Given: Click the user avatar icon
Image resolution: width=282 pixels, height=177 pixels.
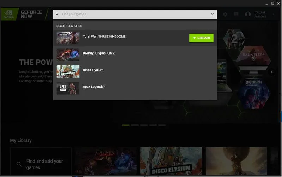Looking at the screenshot, I should [248, 14].
